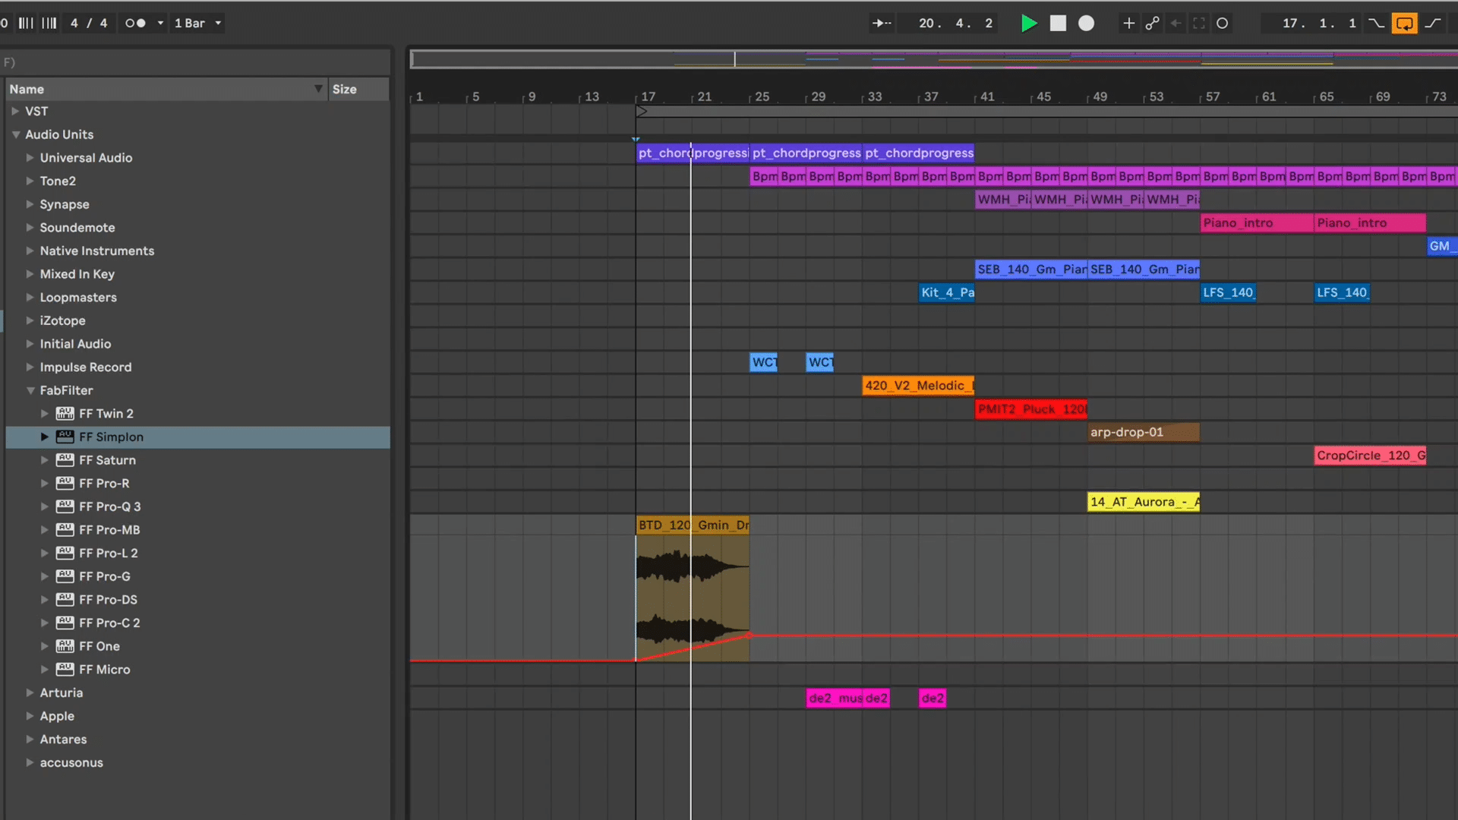Image resolution: width=1458 pixels, height=820 pixels.
Task: Select the Soundemote folder row
Action: [x=197, y=228]
